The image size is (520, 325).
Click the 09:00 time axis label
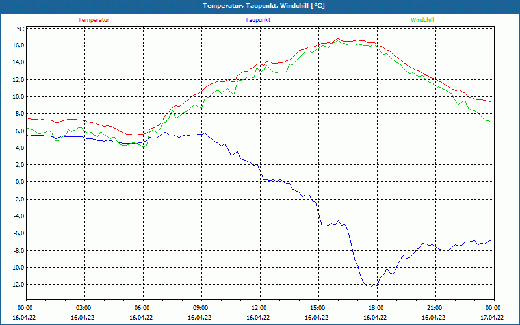[201, 308]
